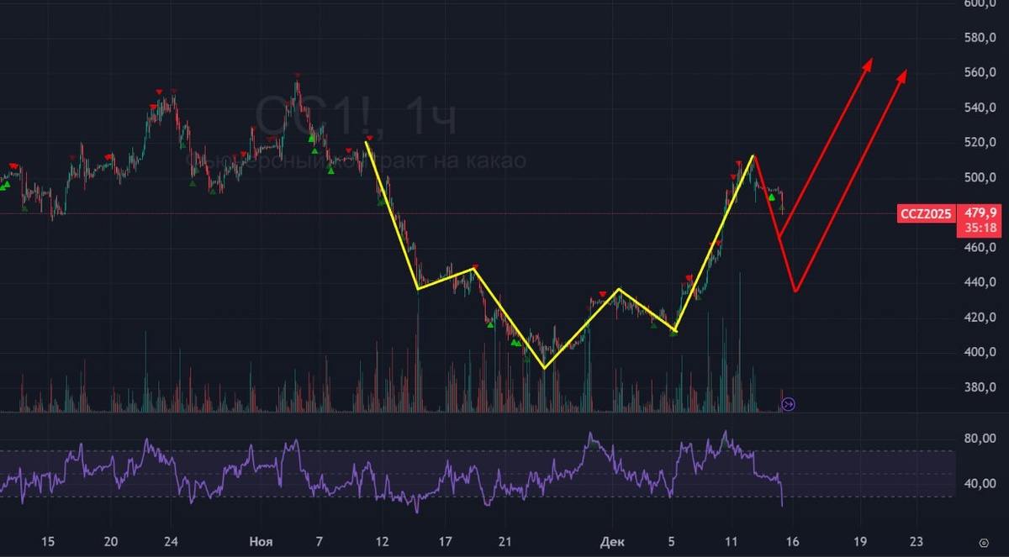Click the 5 date label on time axis
This screenshot has height=557, width=1009.
[x=671, y=541]
